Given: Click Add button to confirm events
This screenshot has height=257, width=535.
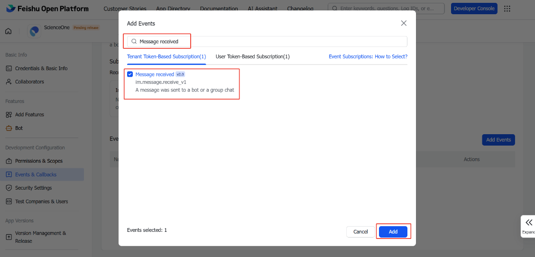Looking at the screenshot, I should pos(393,232).
